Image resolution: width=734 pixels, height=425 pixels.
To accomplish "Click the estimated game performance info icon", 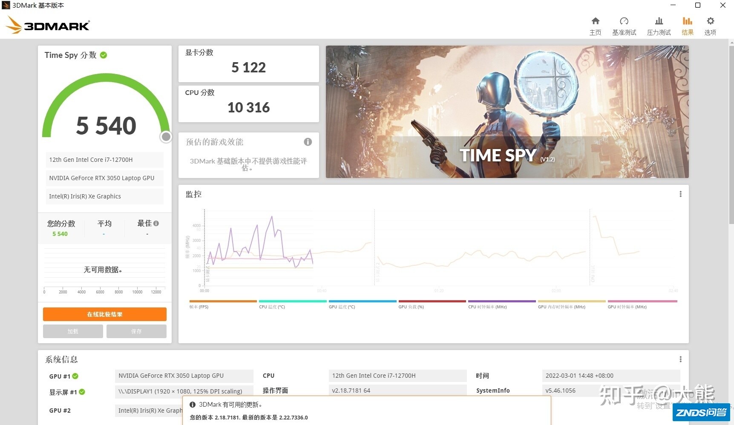I will tap(308, 142).
